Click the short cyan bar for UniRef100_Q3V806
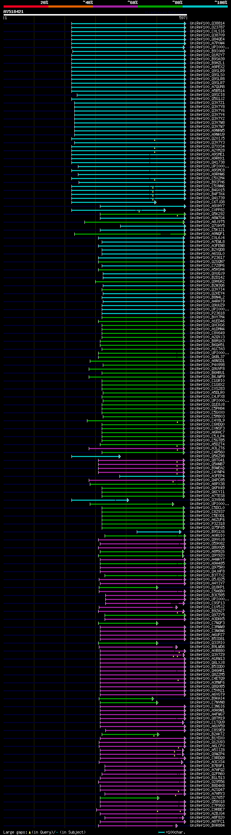This screenshot has height=835, width=231. coord(100,500)
